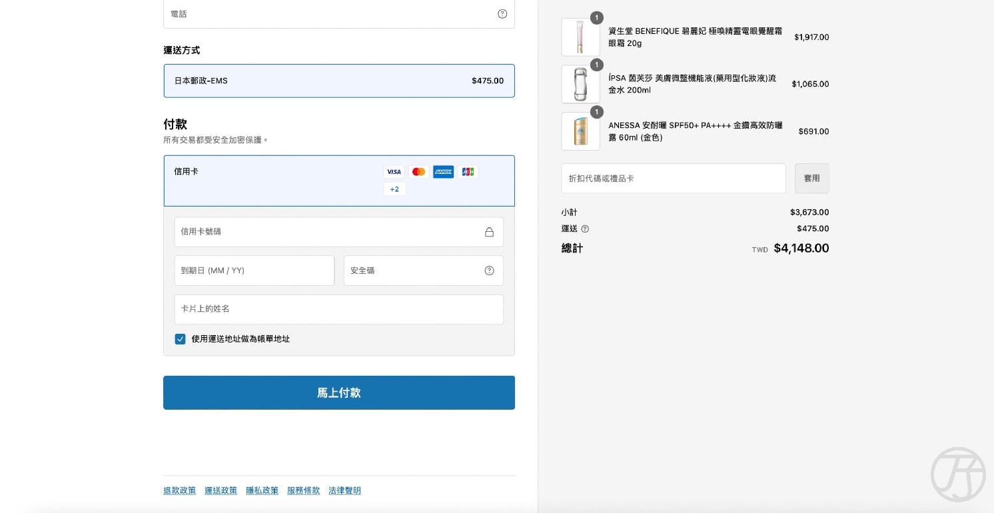Open the 法律聲明 link
This screenshot has width=994, height=513.
[345, 490]
